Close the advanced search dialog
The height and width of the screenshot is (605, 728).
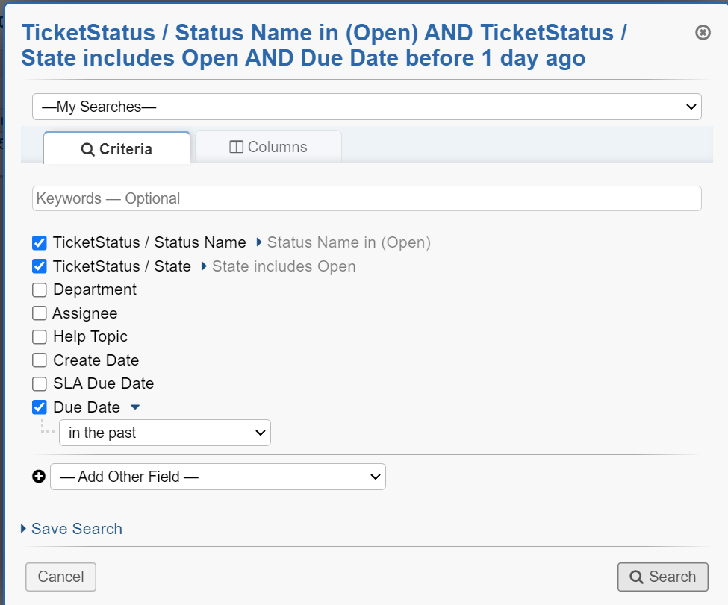point(702,33)
